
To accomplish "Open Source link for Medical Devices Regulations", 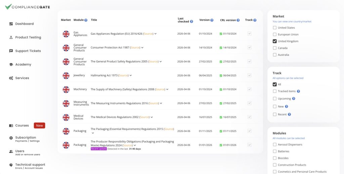I will 144,117.
